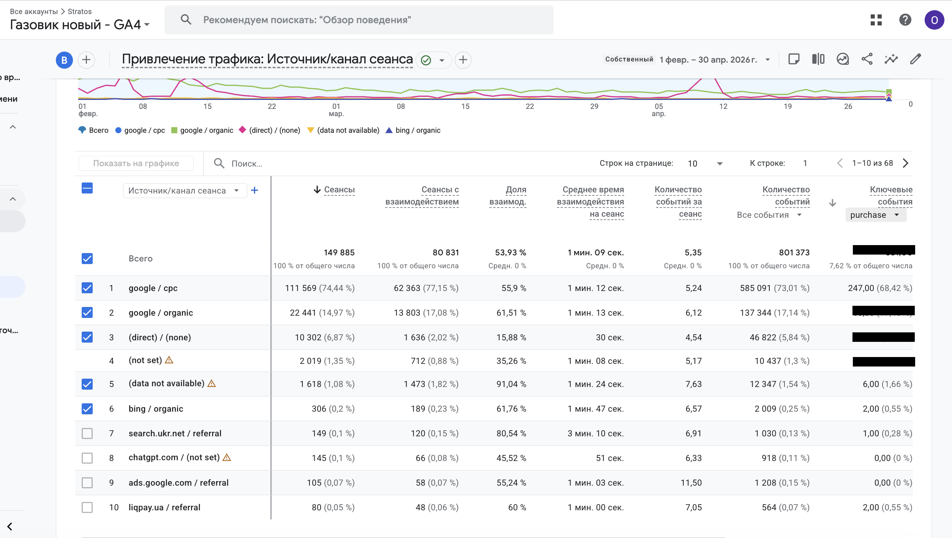This screenshot has width=952, height=538.
Task: Open the compare columns icon
Action: coord(818,59)
